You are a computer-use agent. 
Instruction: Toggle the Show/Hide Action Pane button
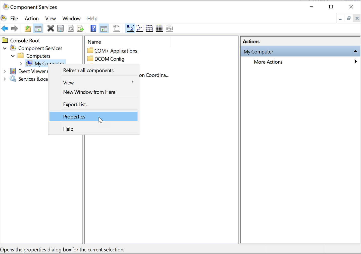pos(104,29)
